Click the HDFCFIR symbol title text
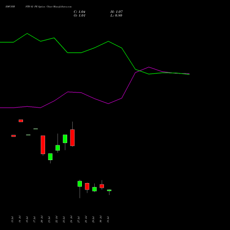The width and height of the screenshot is (230, 230). coord(10,7)
